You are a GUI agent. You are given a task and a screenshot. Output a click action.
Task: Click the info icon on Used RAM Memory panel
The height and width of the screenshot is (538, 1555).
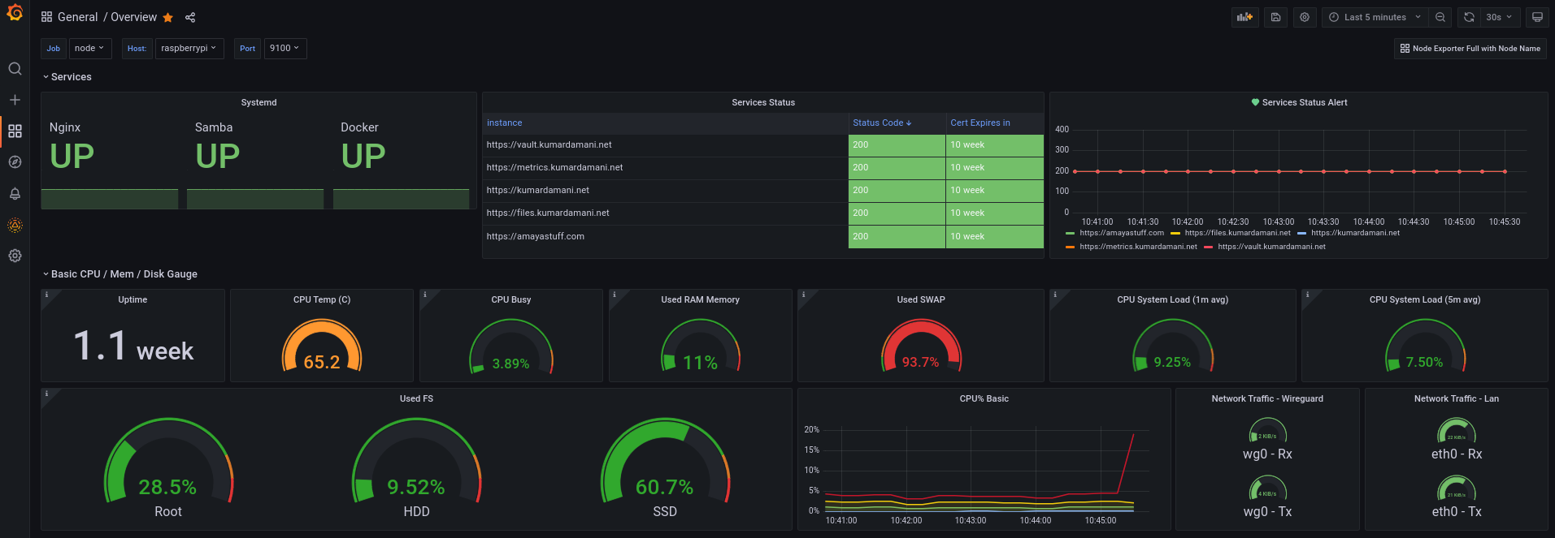click(x=615, y=295)
